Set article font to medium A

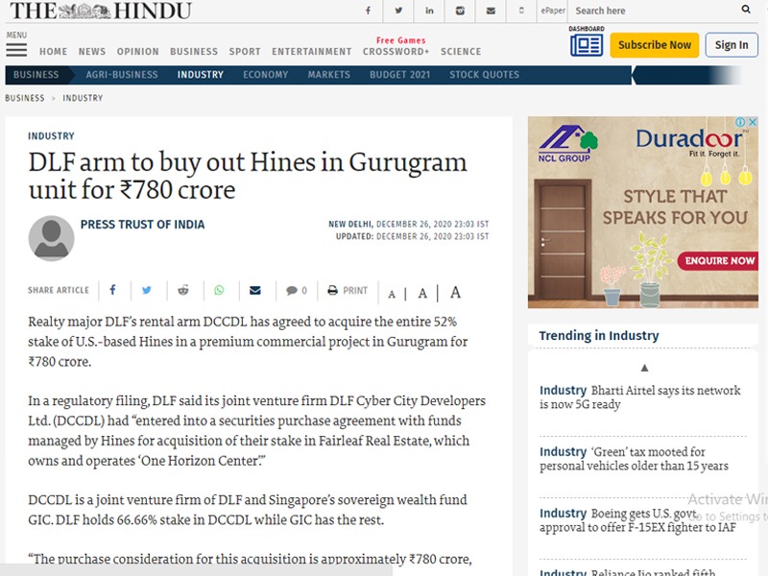tap(422, 294)
